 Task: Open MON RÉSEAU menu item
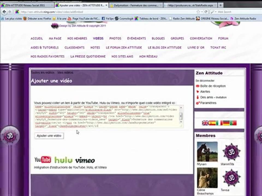coord(148,57)
